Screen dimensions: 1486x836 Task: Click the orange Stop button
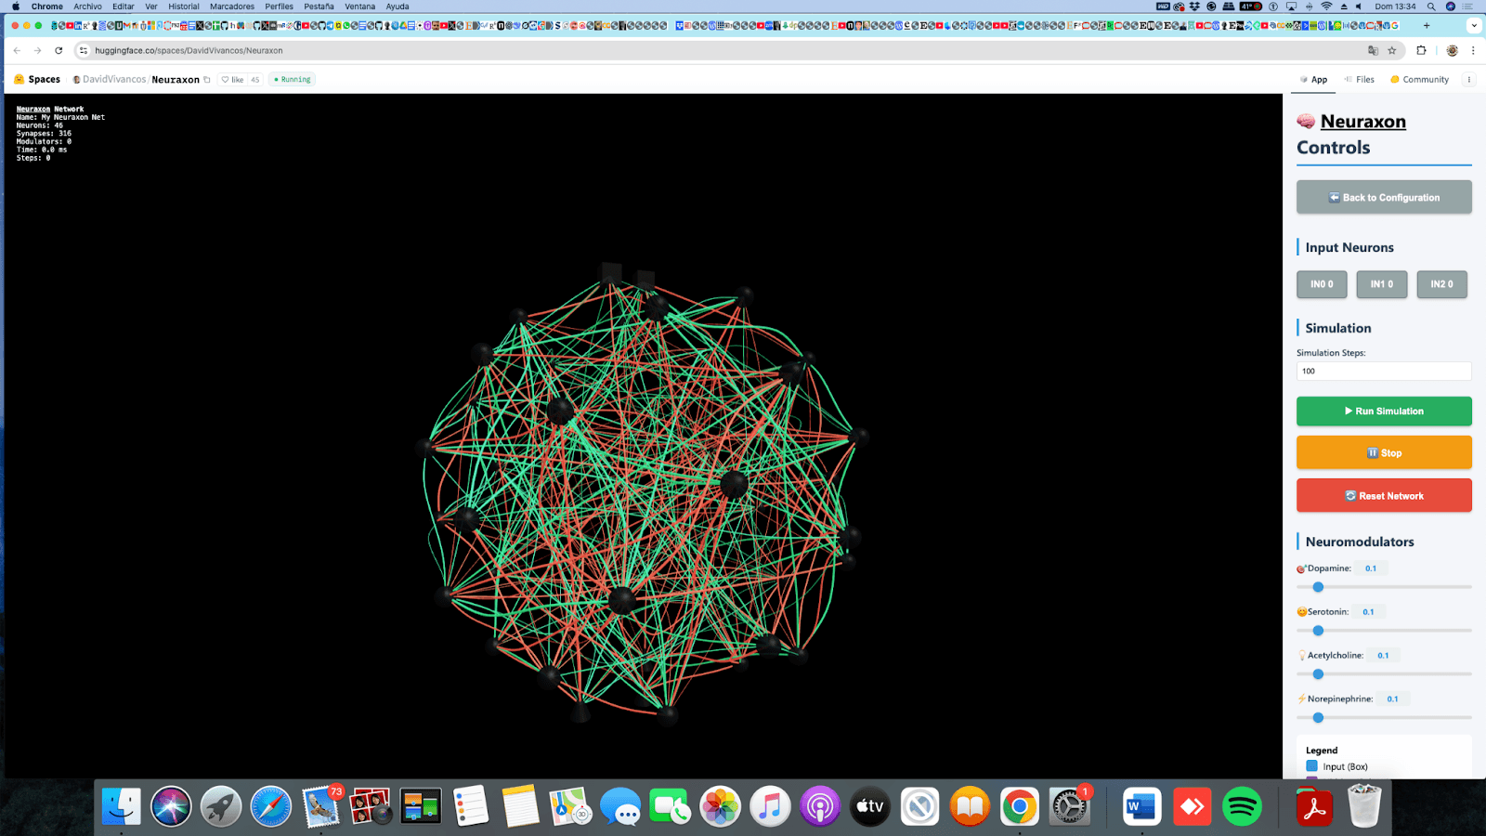point(1384,452)
